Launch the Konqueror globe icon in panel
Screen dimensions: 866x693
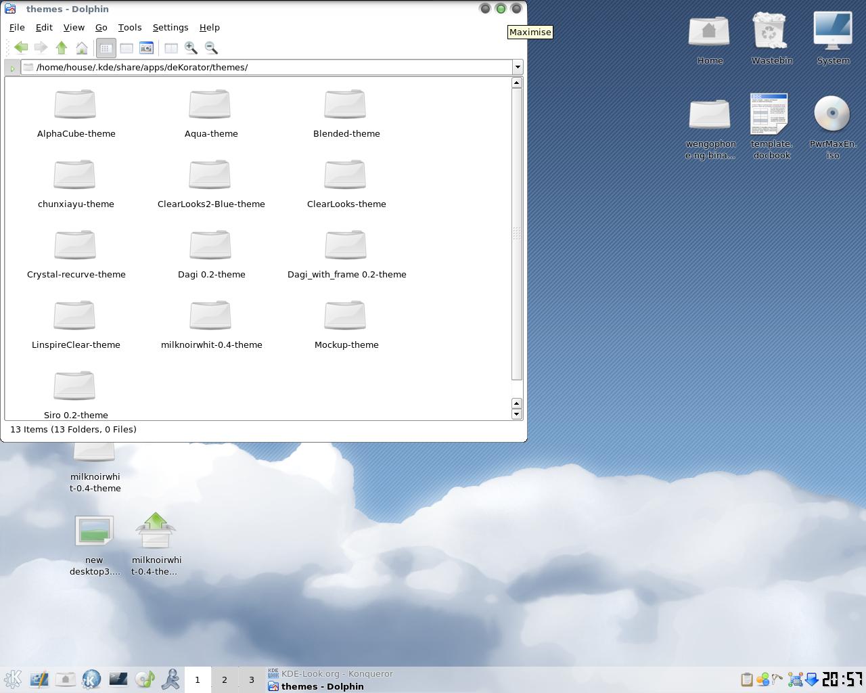(91, 679)
